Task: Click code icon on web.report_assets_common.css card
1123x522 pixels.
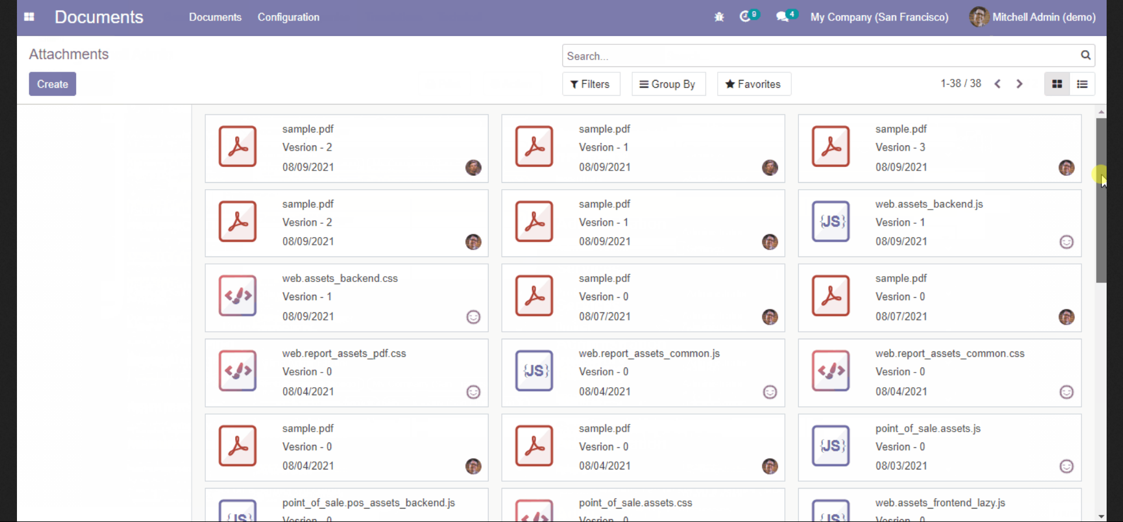Action: [x=831, y=371]
